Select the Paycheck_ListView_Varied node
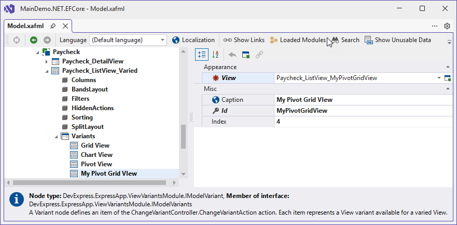The image size is (457, 225). point(100,71)
